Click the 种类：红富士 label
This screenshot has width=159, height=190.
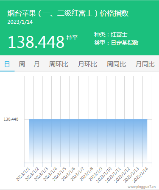[x=111, y=35]
